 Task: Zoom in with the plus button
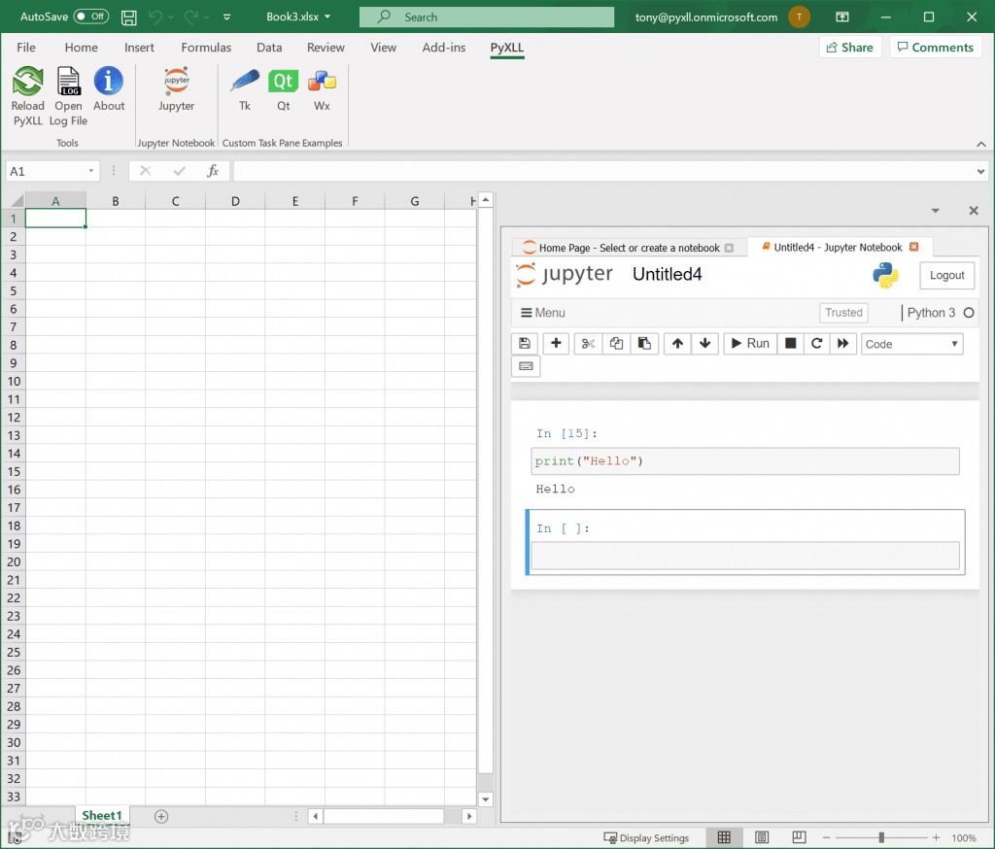(x=936, y=837)
